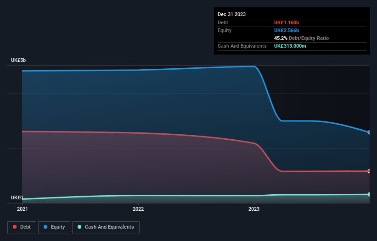Image resolution: width=377 pixels, height=241 pixels.
Task: Select the 2022 x-axis label
Action: [x=138, y=209]
